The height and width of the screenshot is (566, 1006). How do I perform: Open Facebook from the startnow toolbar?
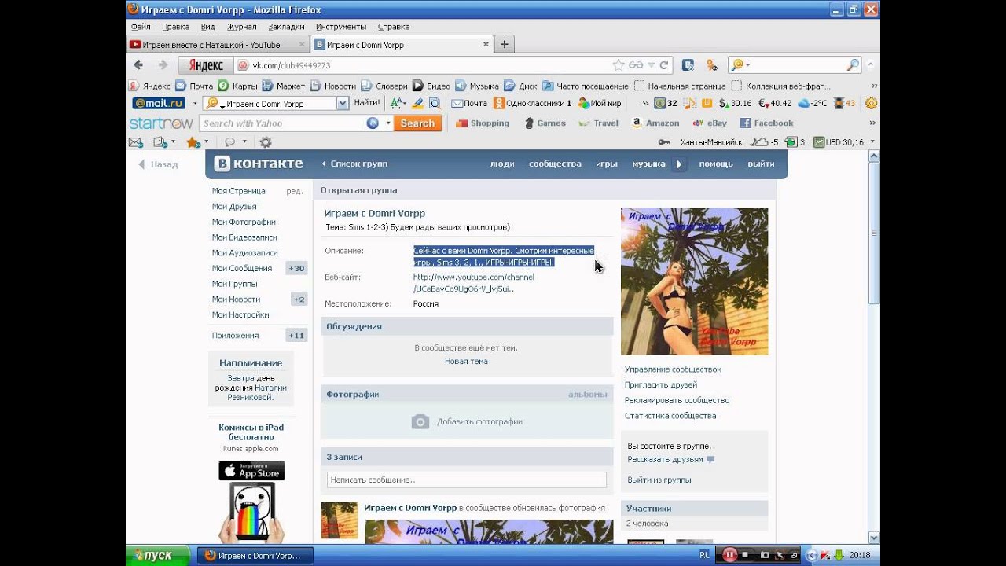pos(766,123)
